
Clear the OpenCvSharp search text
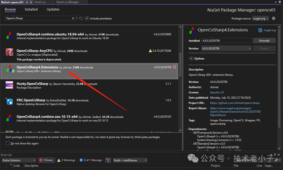click(73, 18)
